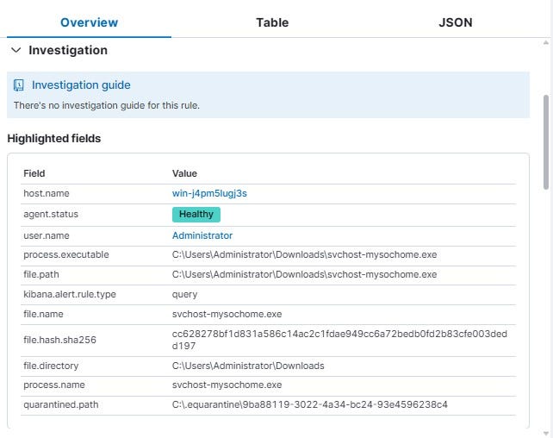Screen dimensions: 553x438
Task: Click the agent.status field label
Action: pos(51,214)
